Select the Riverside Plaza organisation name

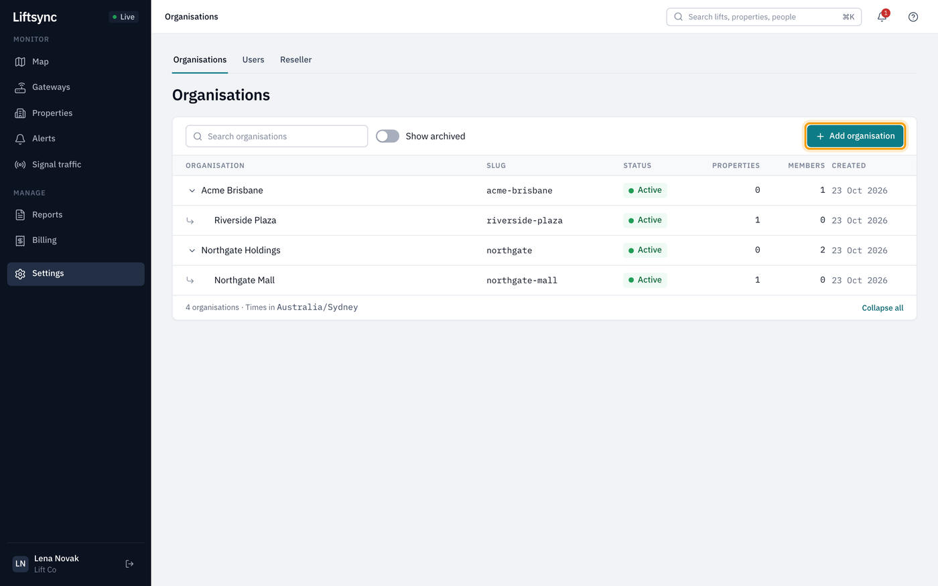(245, 220)
